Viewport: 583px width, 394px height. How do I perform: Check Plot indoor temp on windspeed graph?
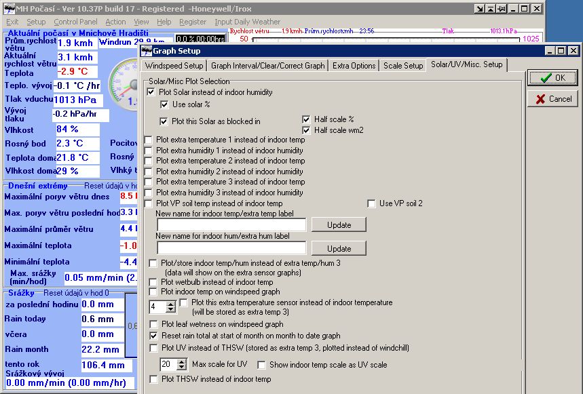pos(153,292)
